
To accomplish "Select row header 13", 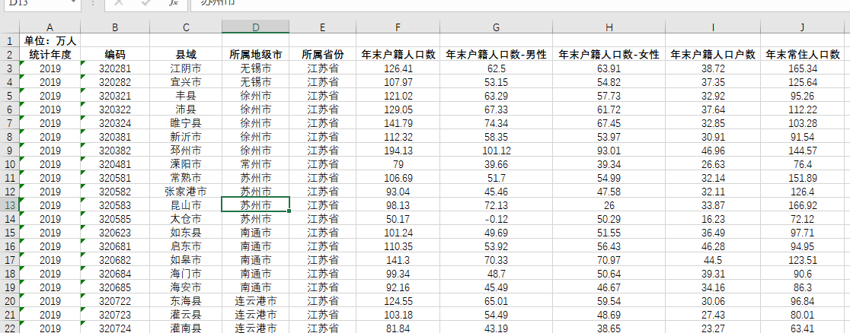I will pos(9,205).
